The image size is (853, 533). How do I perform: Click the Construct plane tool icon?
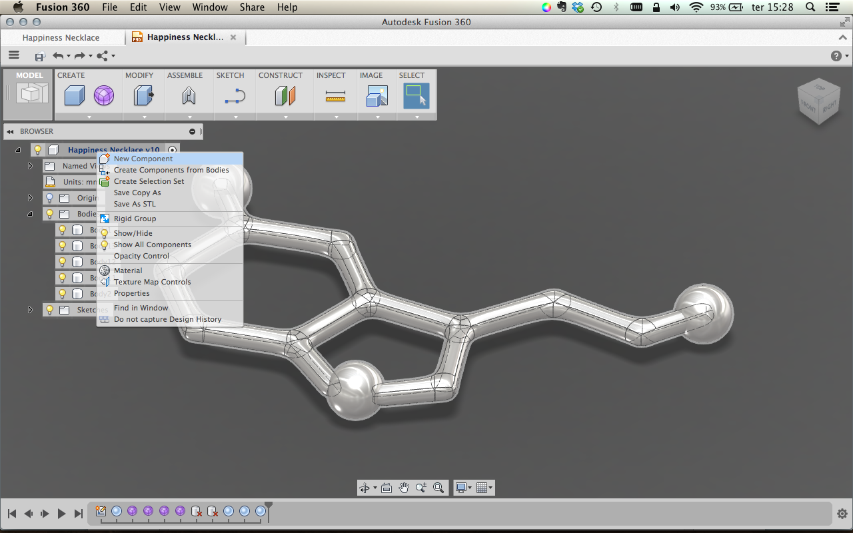click(285, 97)
